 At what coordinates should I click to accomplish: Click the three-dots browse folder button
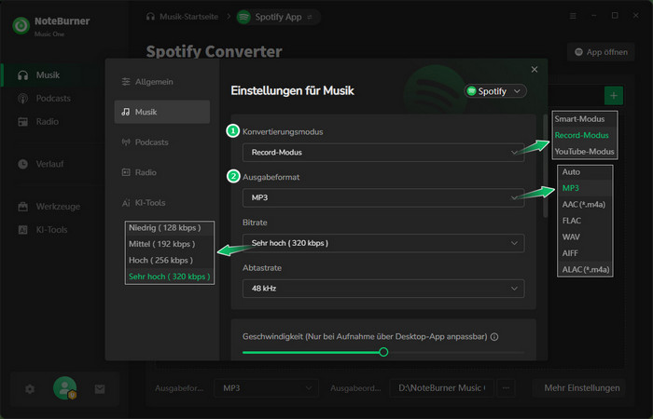[x=506, y=388]
